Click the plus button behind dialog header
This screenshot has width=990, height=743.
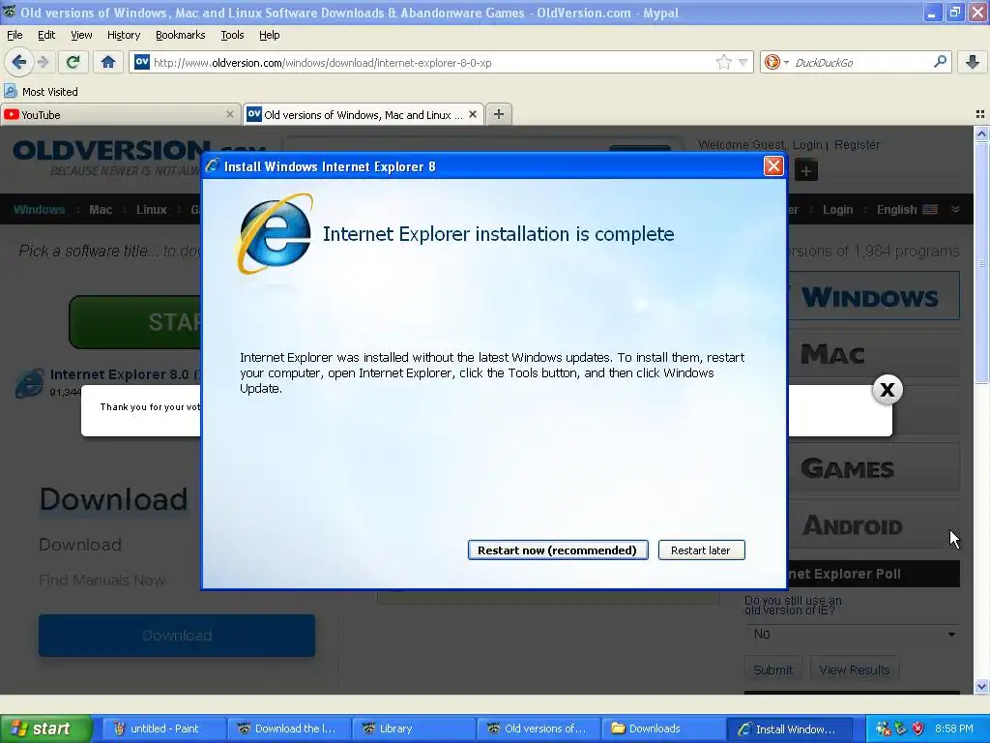(805, 170)
